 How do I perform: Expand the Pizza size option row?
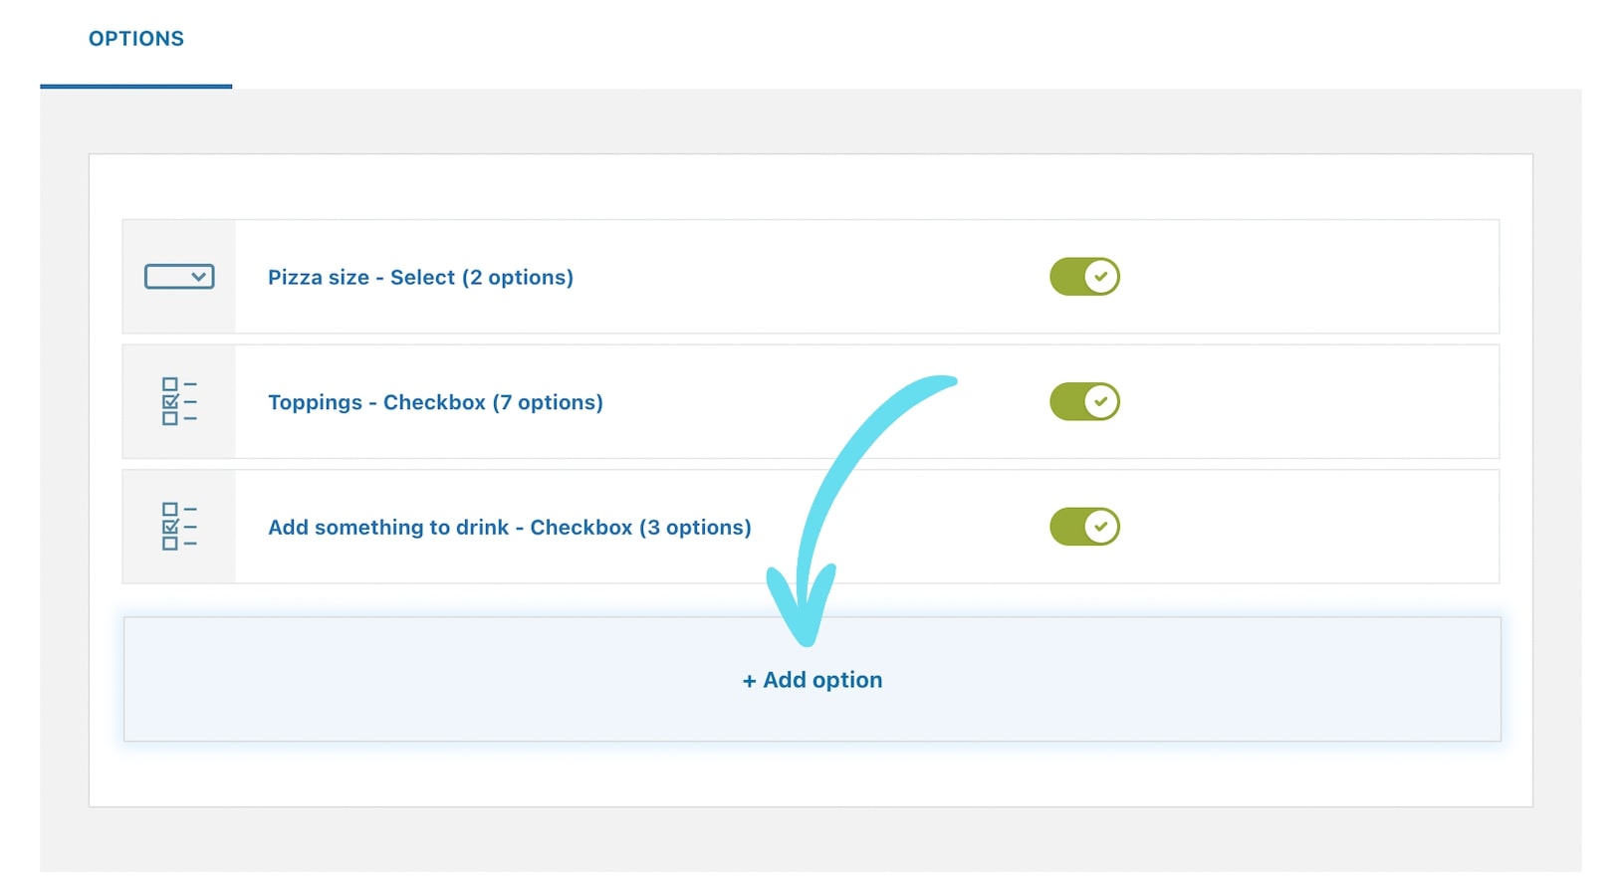point(811,277)
